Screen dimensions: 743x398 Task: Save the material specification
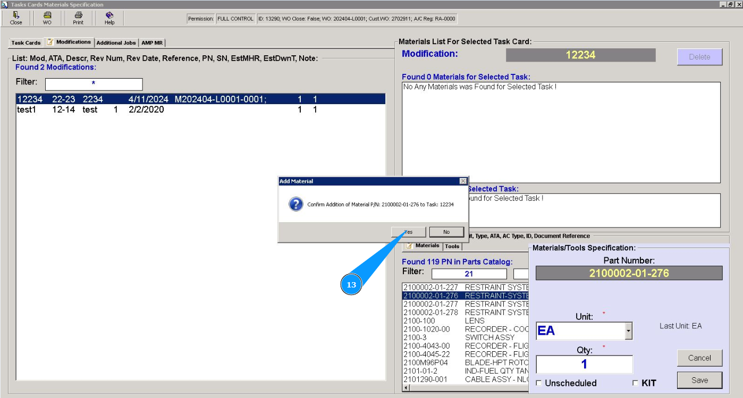pyautogui.click(x=699, y=380)
